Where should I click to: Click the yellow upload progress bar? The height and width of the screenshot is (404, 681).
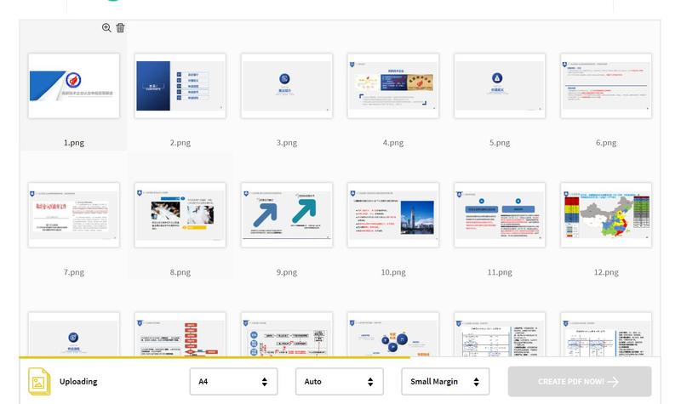[x=213, y=357]
